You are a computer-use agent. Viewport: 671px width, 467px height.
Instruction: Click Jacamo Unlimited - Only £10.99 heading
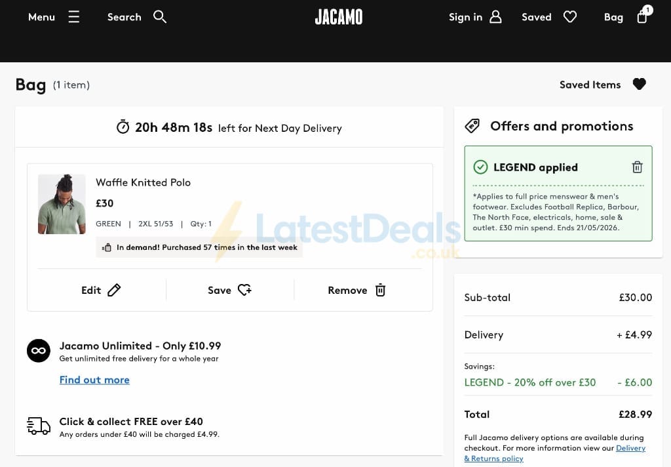coord(140,346)
